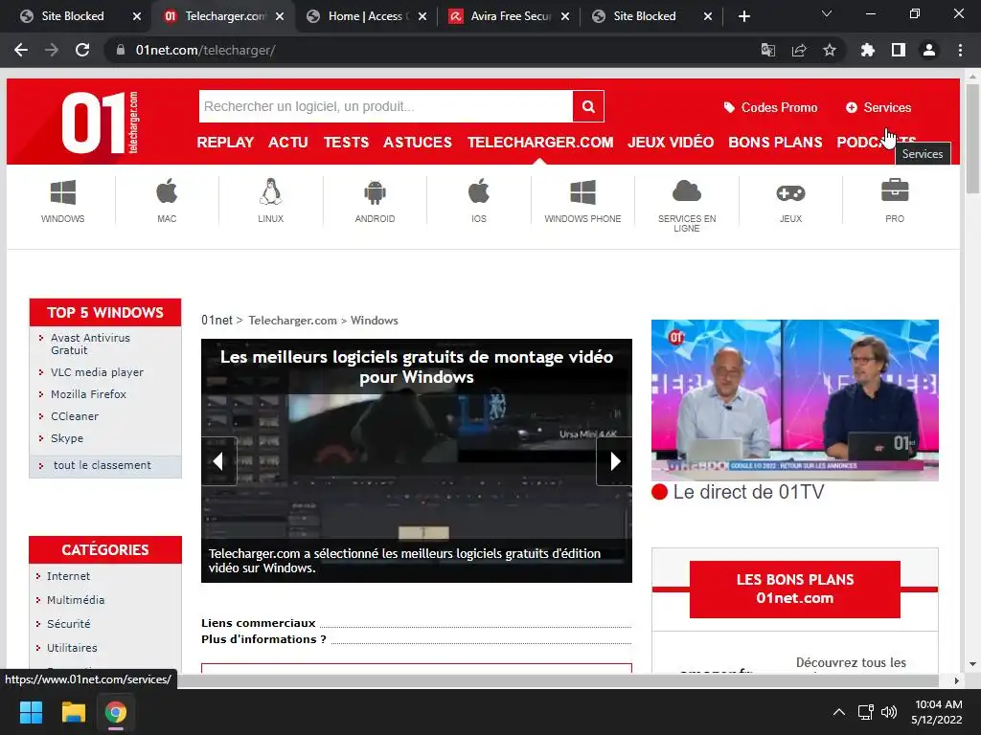The width and height of the screenshot is (981, 735).
Task: Open the Android robot category icon
Action: 375,192
